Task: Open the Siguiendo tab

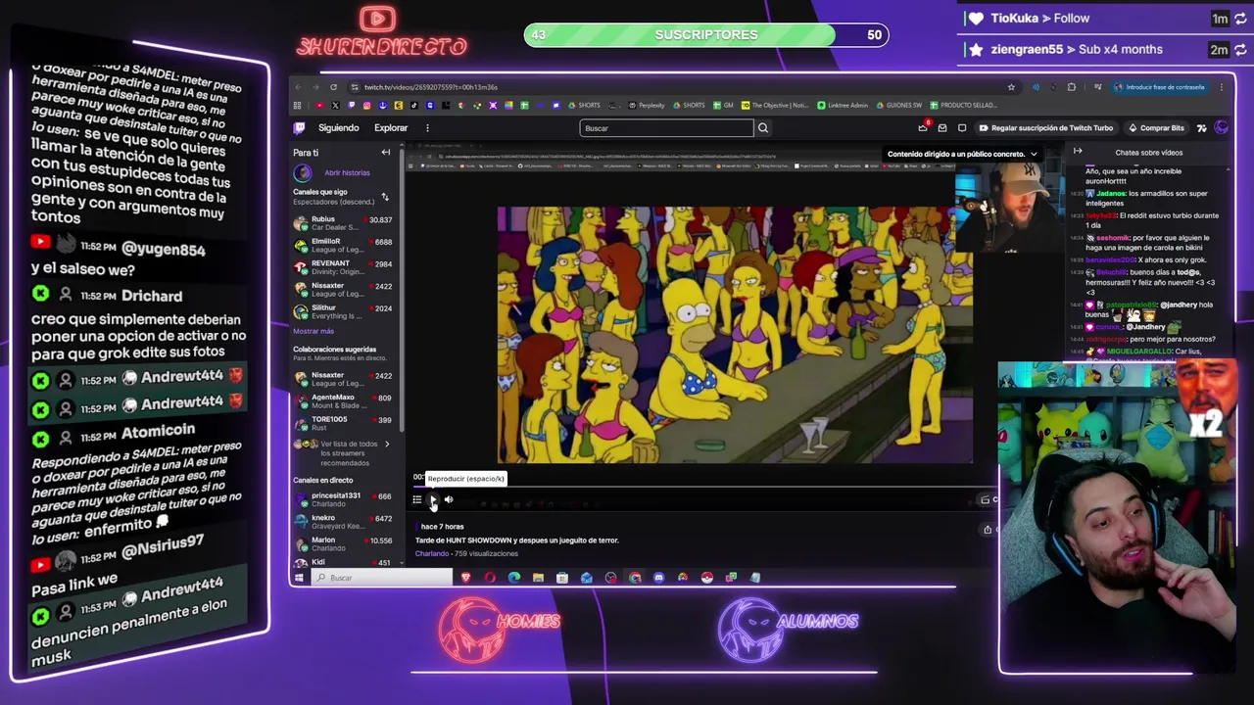Action: click(x=338, y=127)
